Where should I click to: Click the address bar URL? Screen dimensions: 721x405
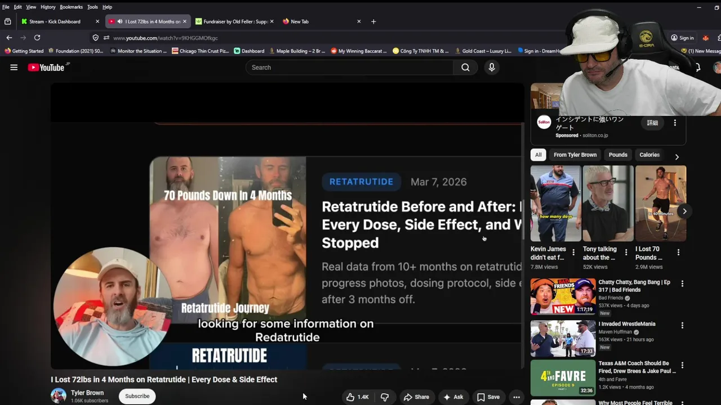(166, 38)
